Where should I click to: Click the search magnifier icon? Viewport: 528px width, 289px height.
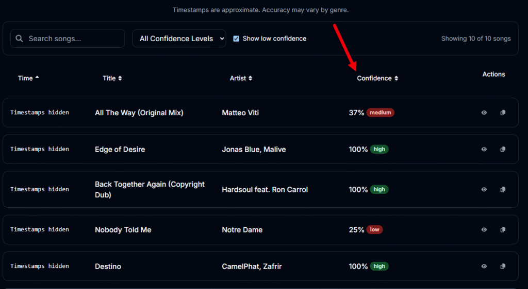click(x=20, y=39)
